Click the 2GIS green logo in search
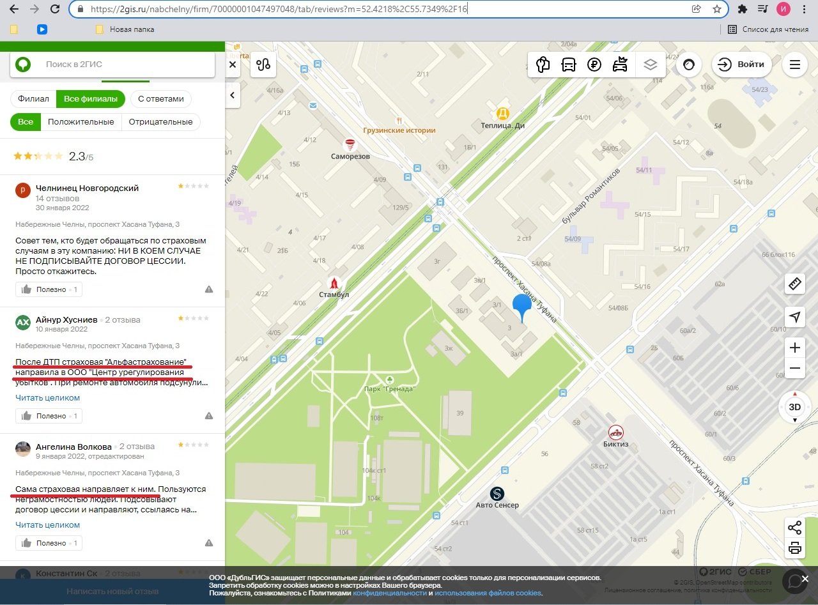 [23, 64]
